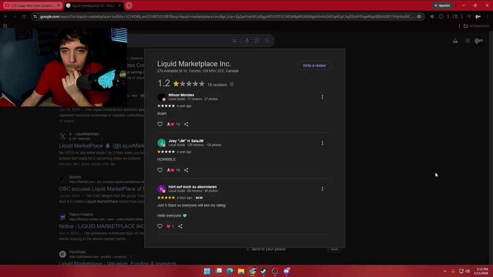The width and height of the screenshot is (493, 277).
Task: Open options menu for Nilson Morales' review
Action: (322, 97)
